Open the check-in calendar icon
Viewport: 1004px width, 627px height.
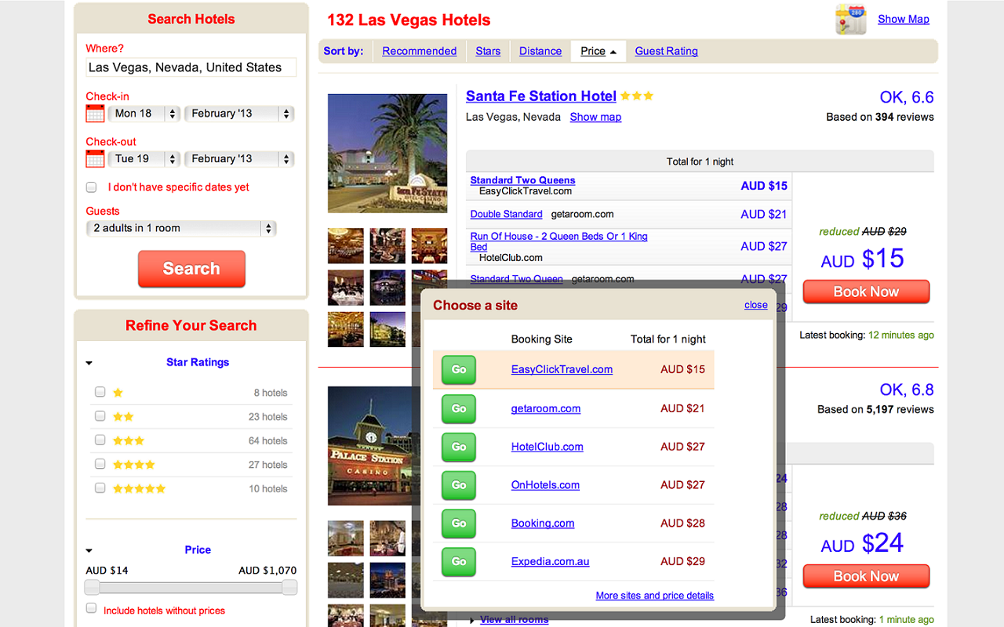tap(95, 114)
